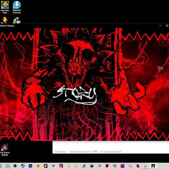Viewport: 169px width, 169px height.
Task: Open the yellow circular taskbar icon
Action: point(38,166)
